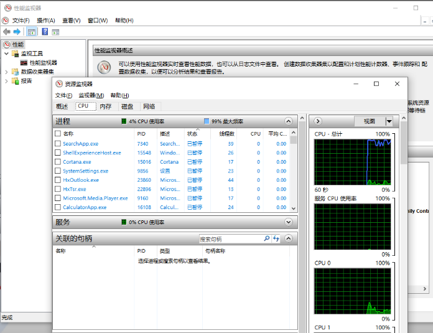This screenshot has height=333, width=433.
Task: Sort processes by 描述 column header
Action: click(x=170, y=134)
